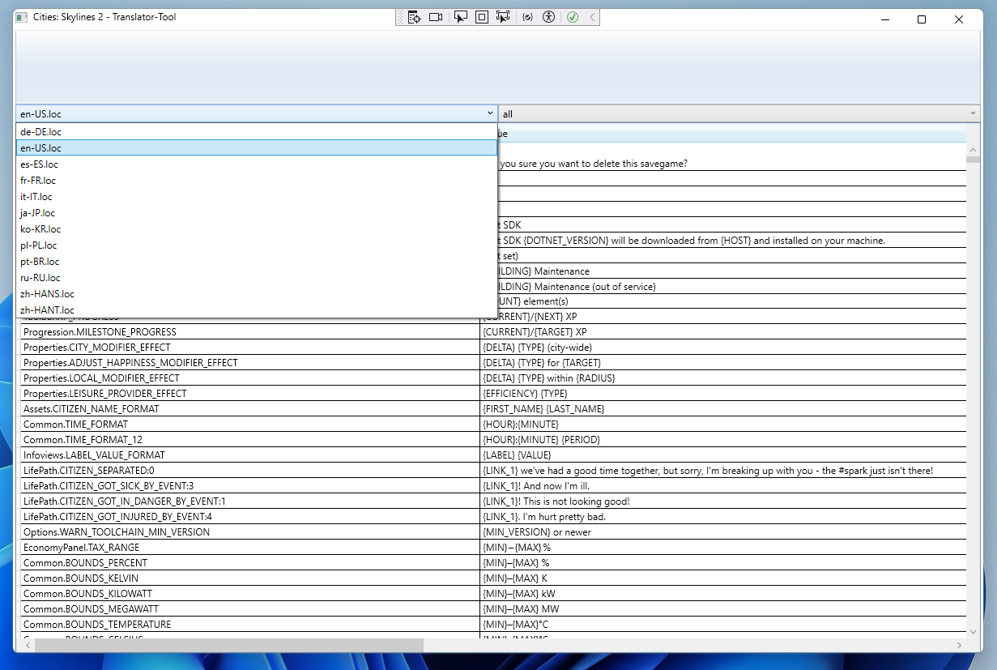The image size is (997, 670).
Task: Activate the Select Element cursor tool
Action: (x=461, y=16)
